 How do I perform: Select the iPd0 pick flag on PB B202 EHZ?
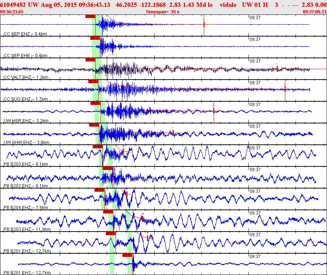(98, 147)
